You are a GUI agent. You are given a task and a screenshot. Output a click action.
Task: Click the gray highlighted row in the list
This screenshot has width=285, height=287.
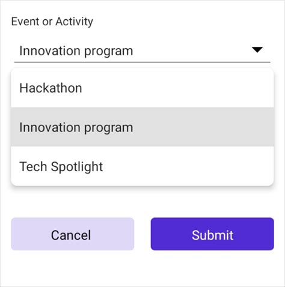coord(142,127)
